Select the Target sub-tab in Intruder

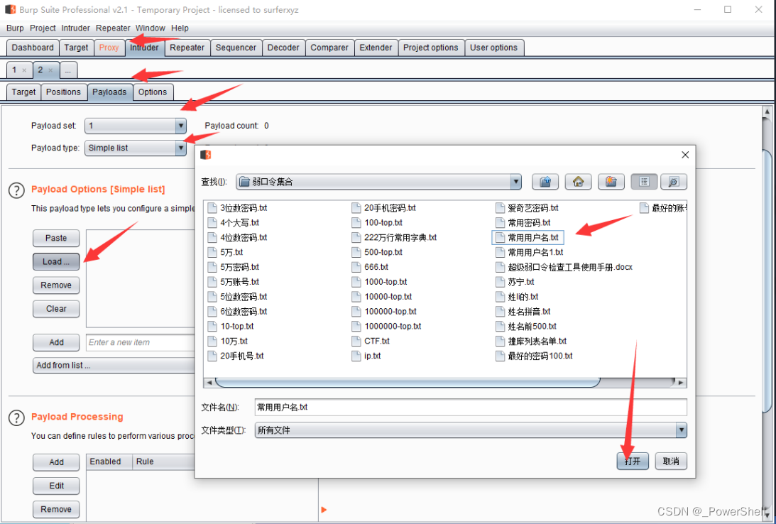coord(23,92)
